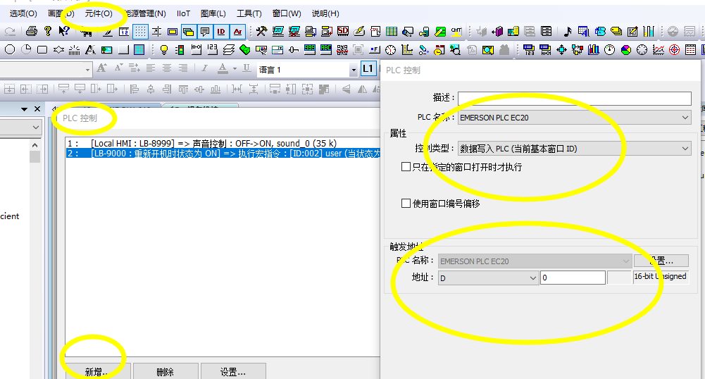Open the PLC 名称 dropdown (EMERSON PLC EC20)
705x379 pixels.
click(x=574, y=118)
